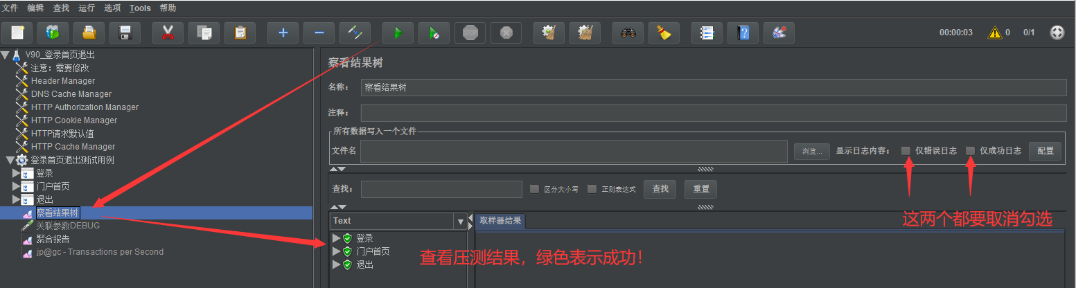Copy the selected element

(204, 33)
